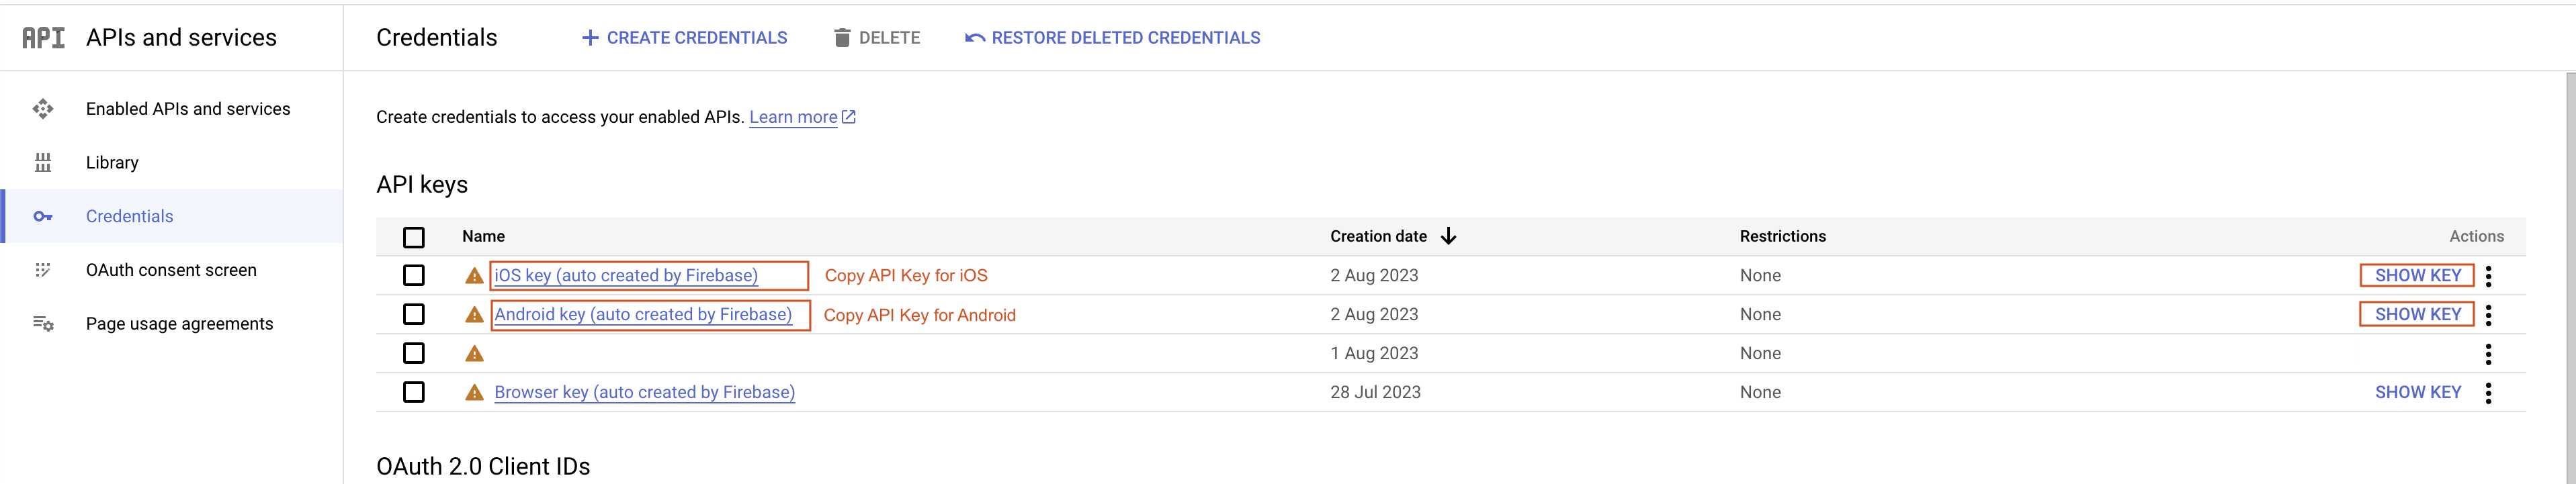Check the Android key row checkbox
This screenshot has height=484, width=2576.
(x=414, y=314)
